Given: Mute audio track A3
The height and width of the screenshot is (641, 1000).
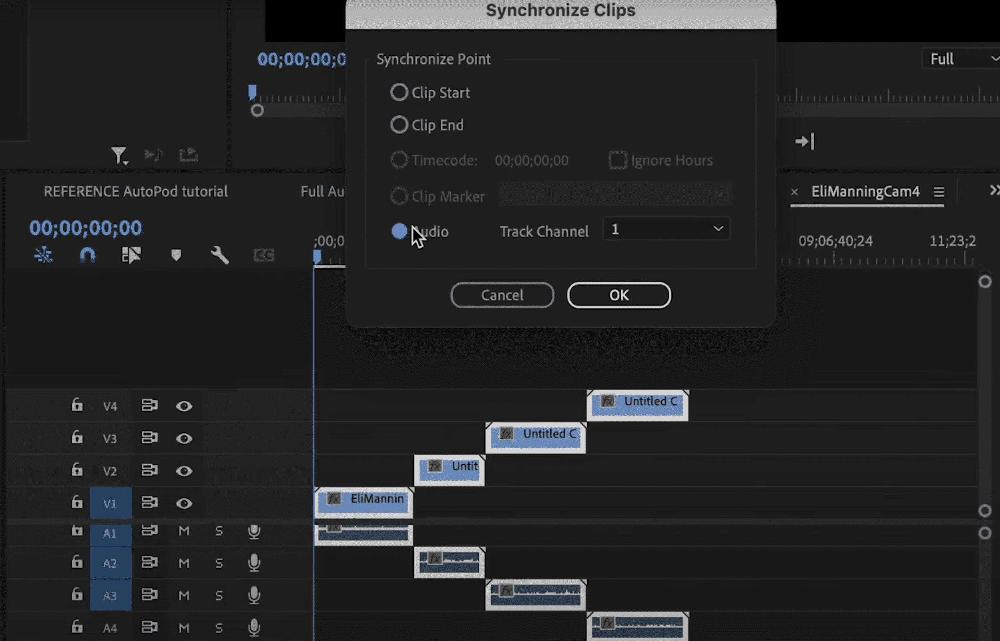Looking at the screenshot, I should pyautogui.click(x=184, y=595).
